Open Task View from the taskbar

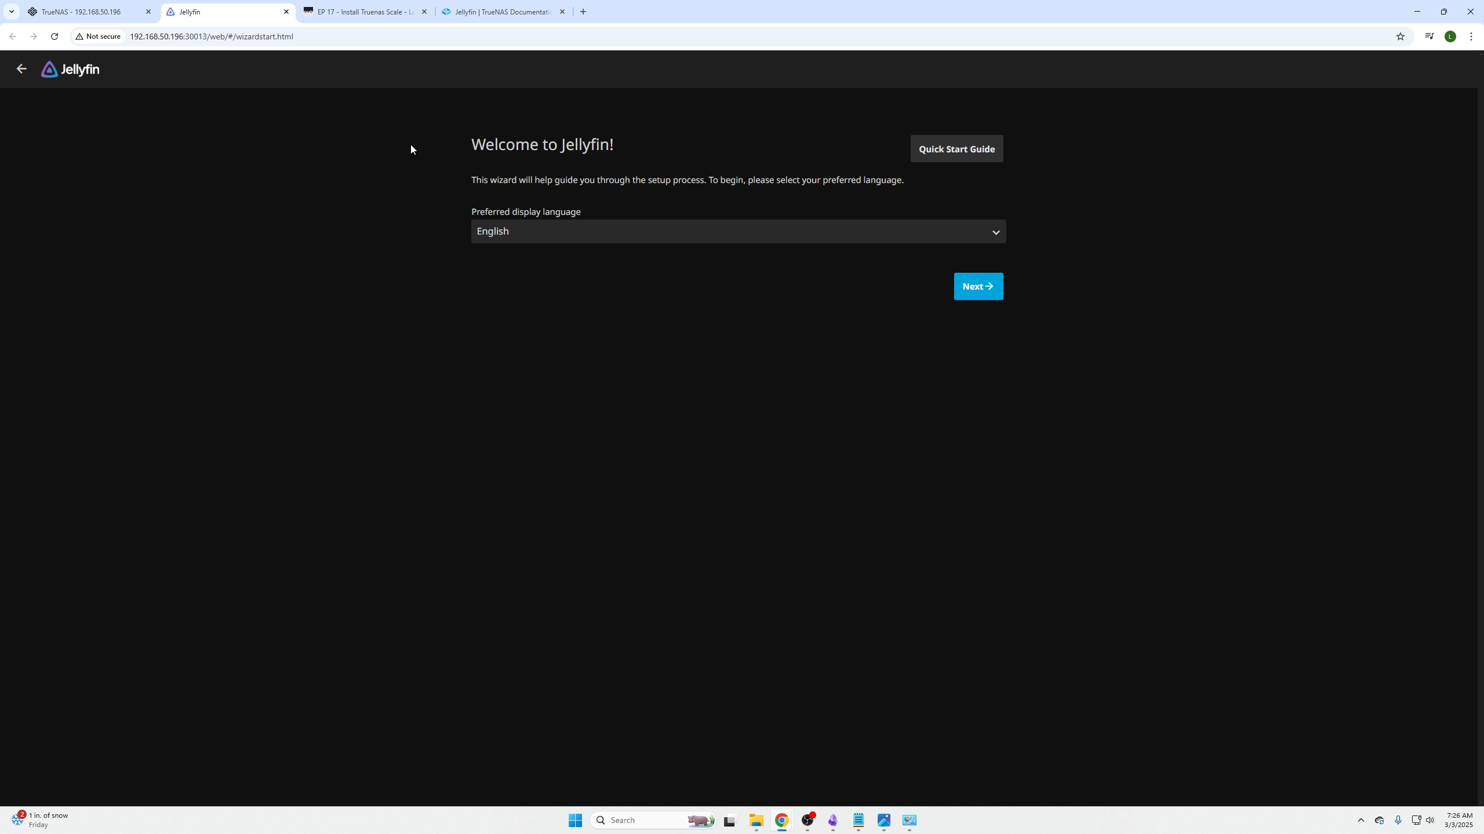[729, 820]
